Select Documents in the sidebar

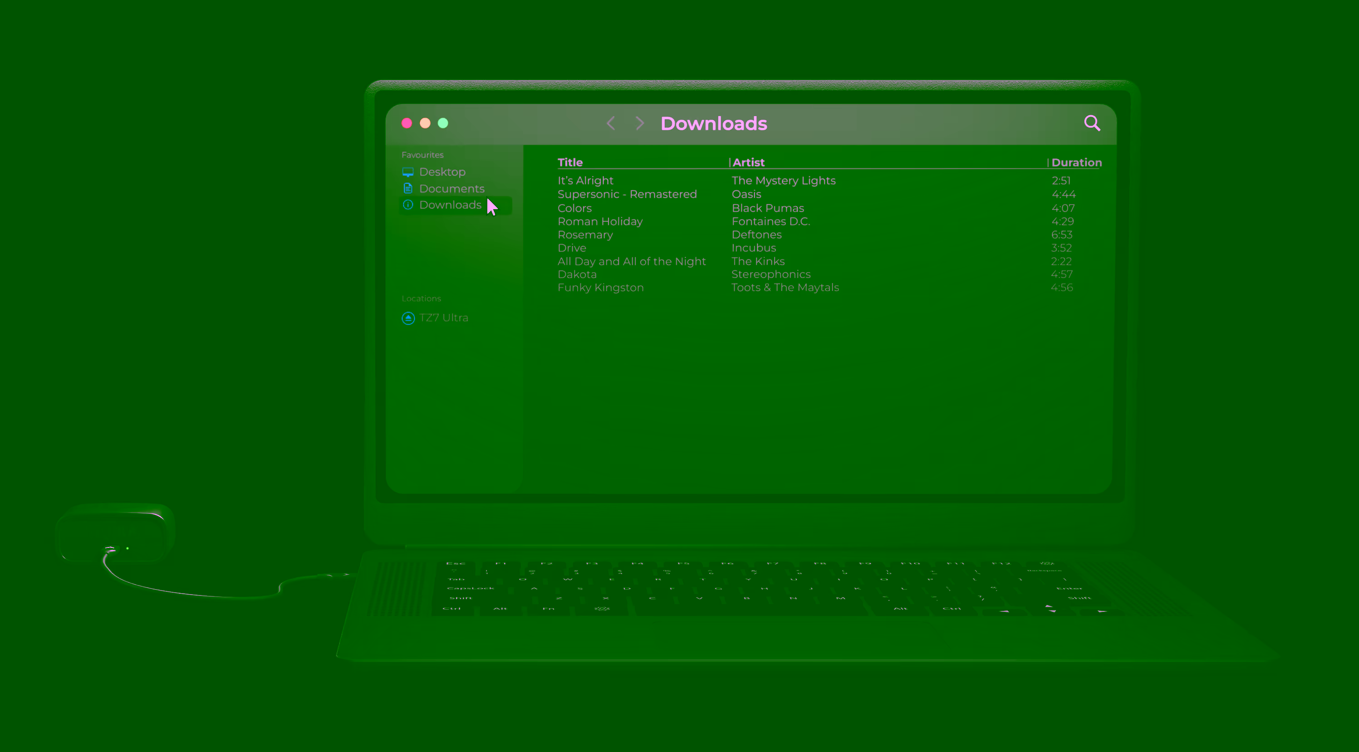click(451, 188)
